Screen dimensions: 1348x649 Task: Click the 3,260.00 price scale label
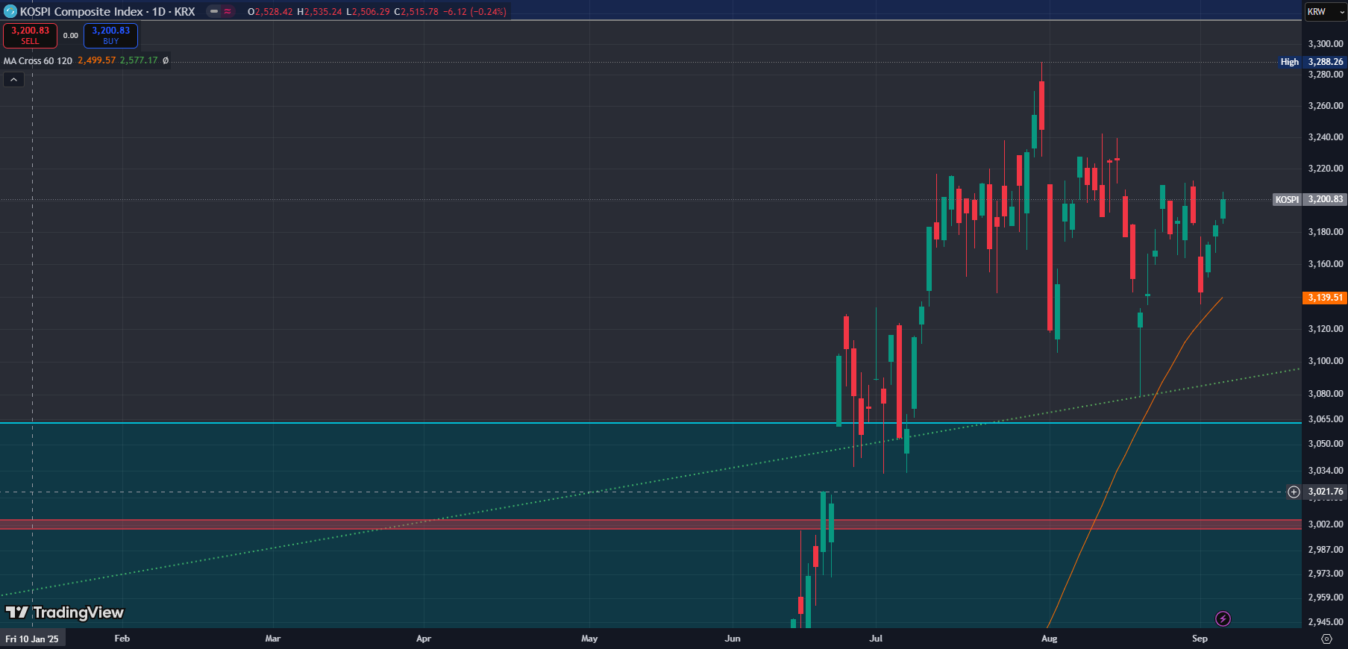(x=1326, y=106)
